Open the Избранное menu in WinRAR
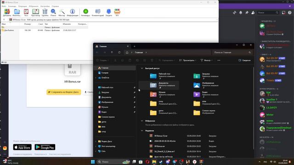294x165 pixels. 34,6
